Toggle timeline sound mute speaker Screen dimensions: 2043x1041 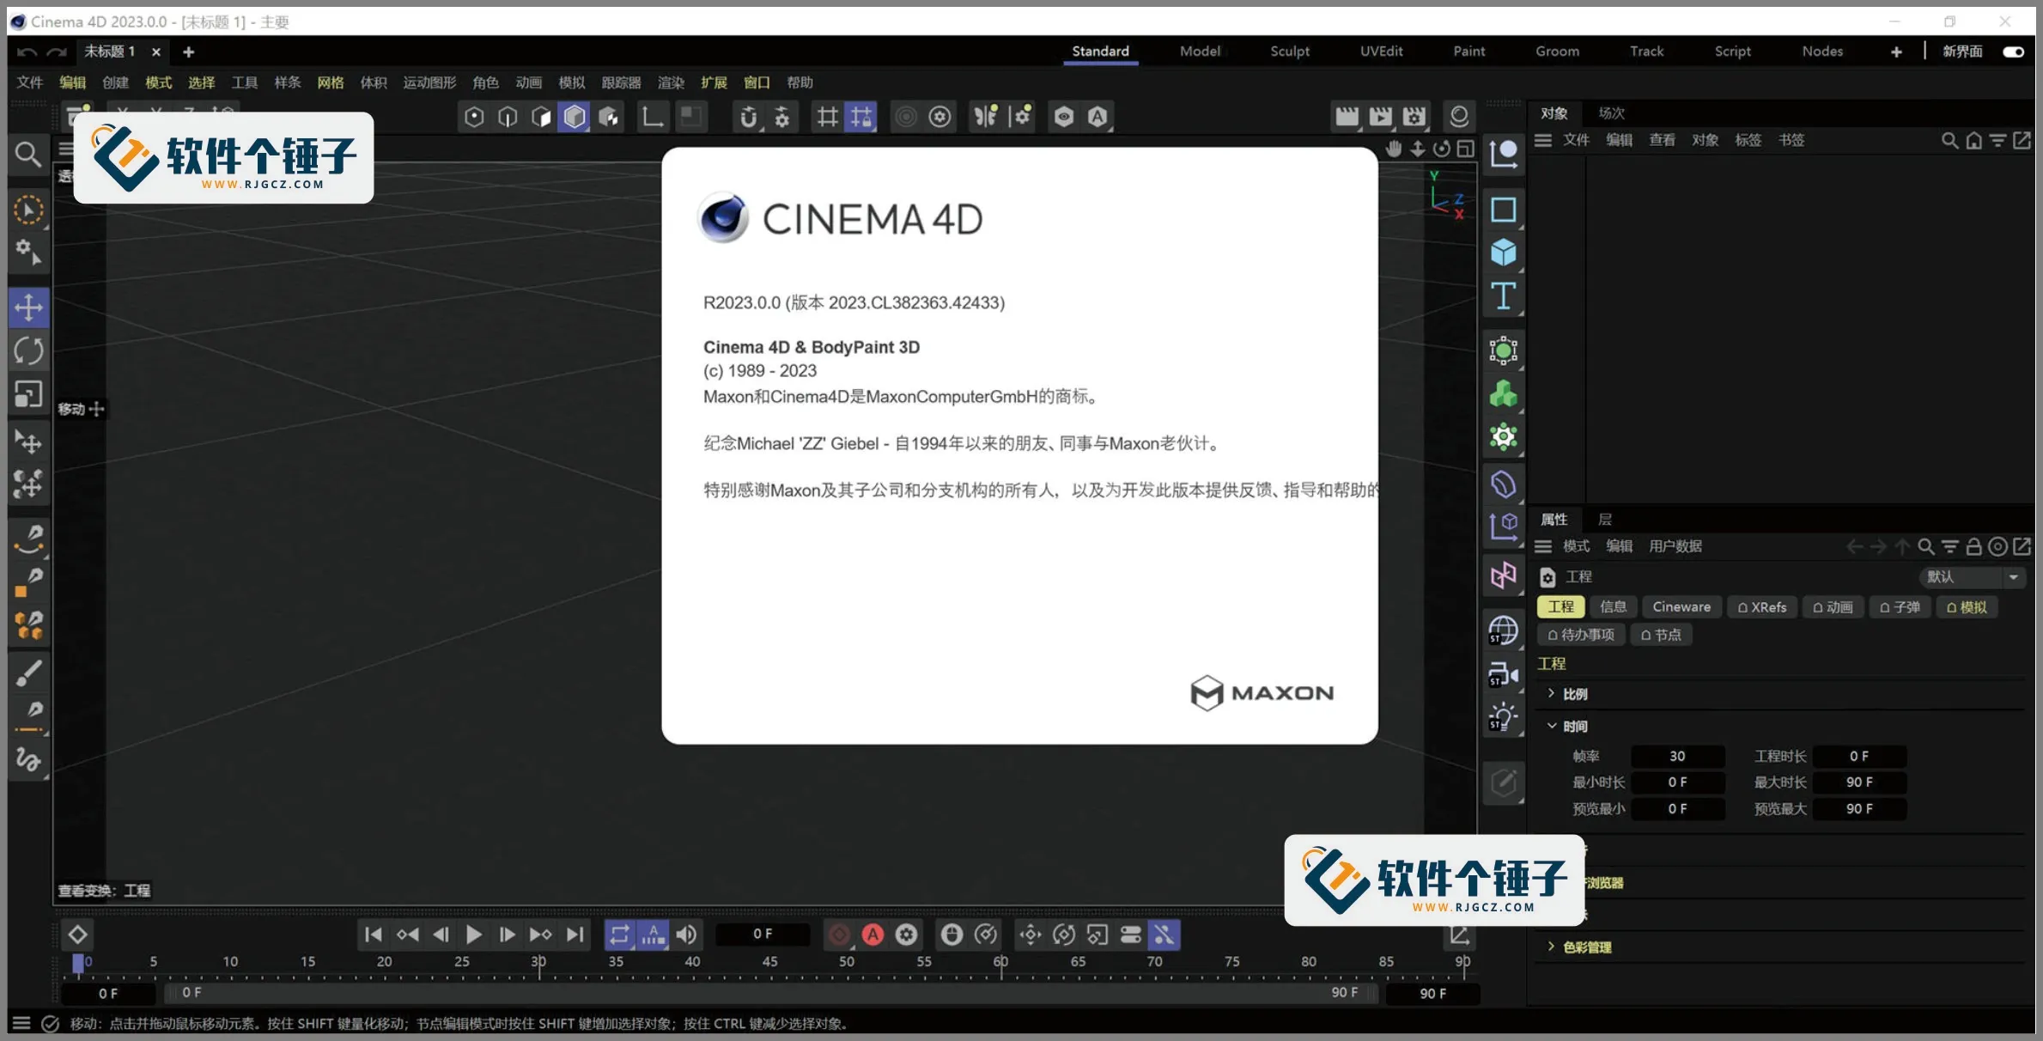687,934
